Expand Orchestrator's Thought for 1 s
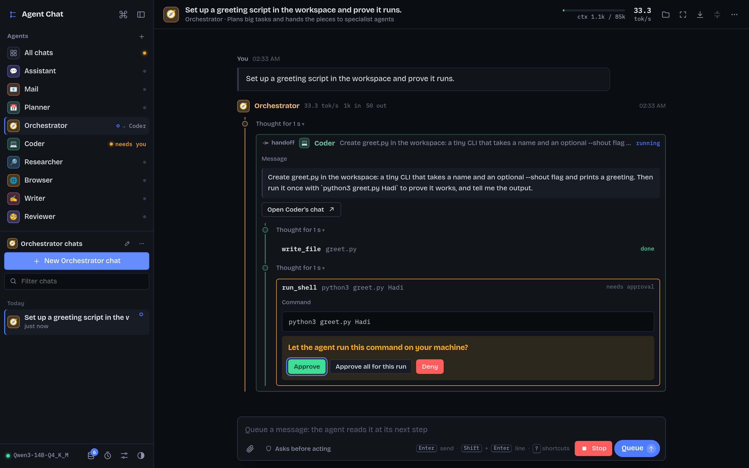The width and height of the screenshot is (749, 468). click(280, 124)
